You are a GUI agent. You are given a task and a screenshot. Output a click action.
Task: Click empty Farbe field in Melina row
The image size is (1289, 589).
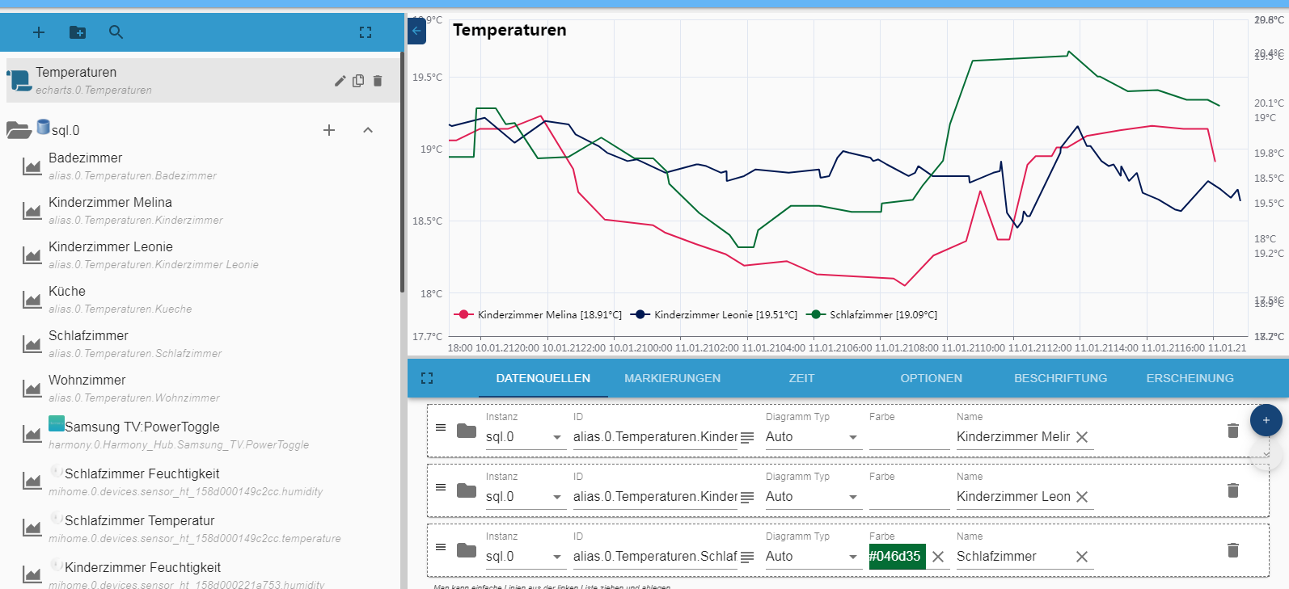tap(910, 437)
